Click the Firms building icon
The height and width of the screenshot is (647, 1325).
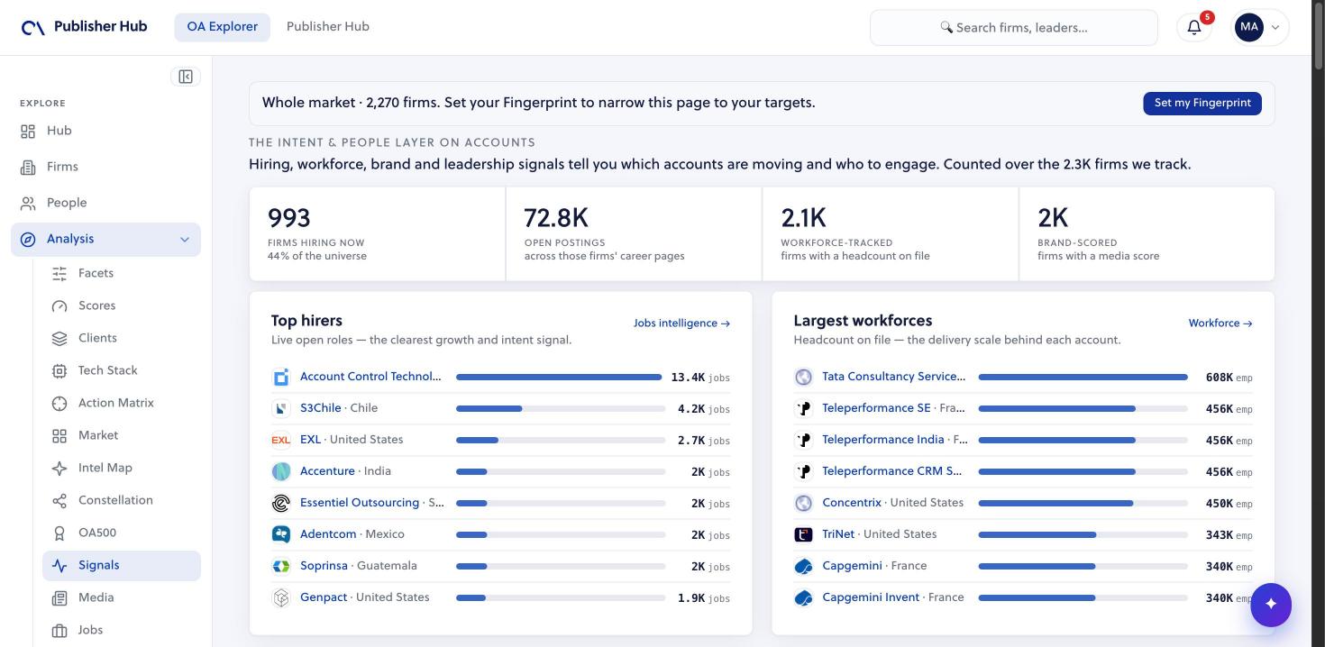click(28, 168)
